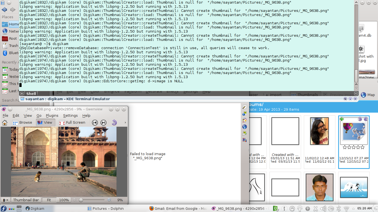
Task: Open the Plugins menu
Action: [x=52, y=116]
